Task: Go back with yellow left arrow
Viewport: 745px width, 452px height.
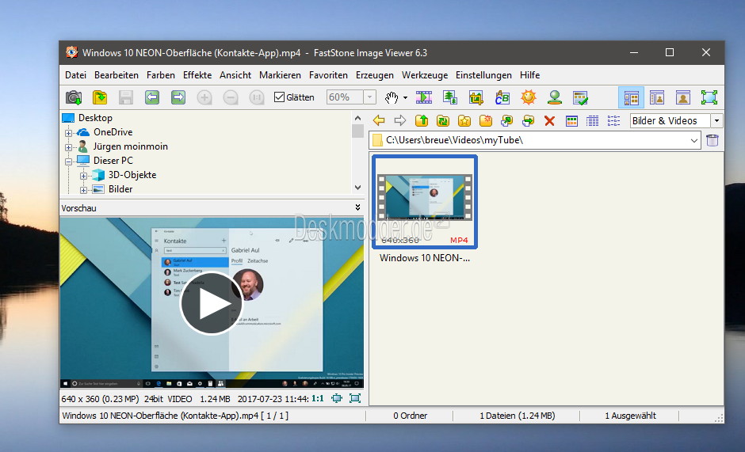Action: click(x=379, y=120)
